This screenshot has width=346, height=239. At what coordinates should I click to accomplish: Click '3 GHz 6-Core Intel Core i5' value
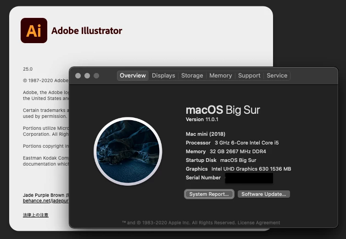pos(247,143)
